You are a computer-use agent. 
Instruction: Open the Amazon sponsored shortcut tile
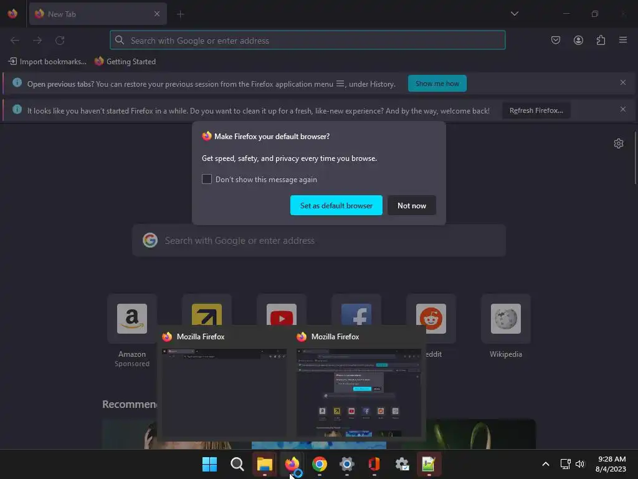[x=132, y=319]
